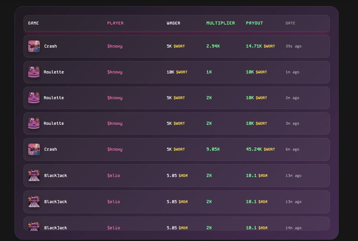Sort by the PLAYER column header

point(115,23)
